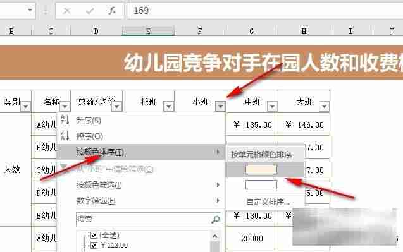Open the insert function fx button
Viewport: 403px width, 252px height.
click(113, 11)
